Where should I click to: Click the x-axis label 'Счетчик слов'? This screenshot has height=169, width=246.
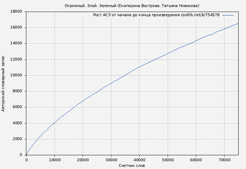click(x=132, y=165)
